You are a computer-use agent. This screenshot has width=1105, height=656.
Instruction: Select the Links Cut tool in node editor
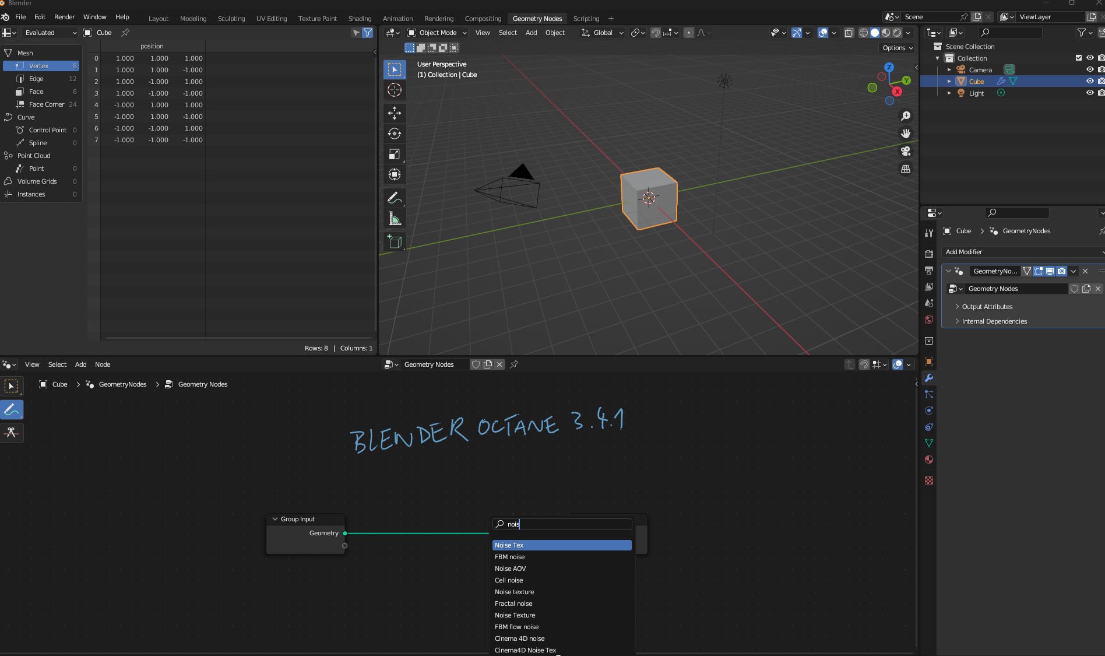coord(12,432)
